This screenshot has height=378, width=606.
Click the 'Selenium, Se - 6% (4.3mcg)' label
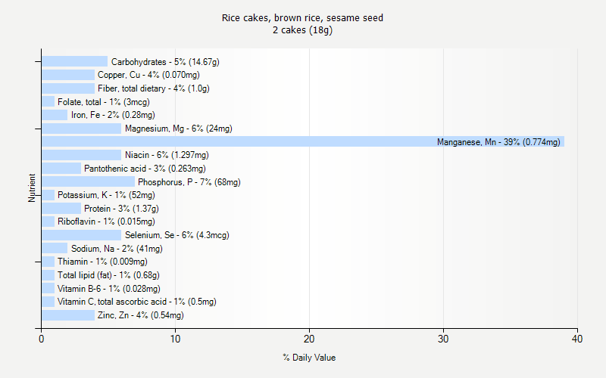click(x=177, y=235)
